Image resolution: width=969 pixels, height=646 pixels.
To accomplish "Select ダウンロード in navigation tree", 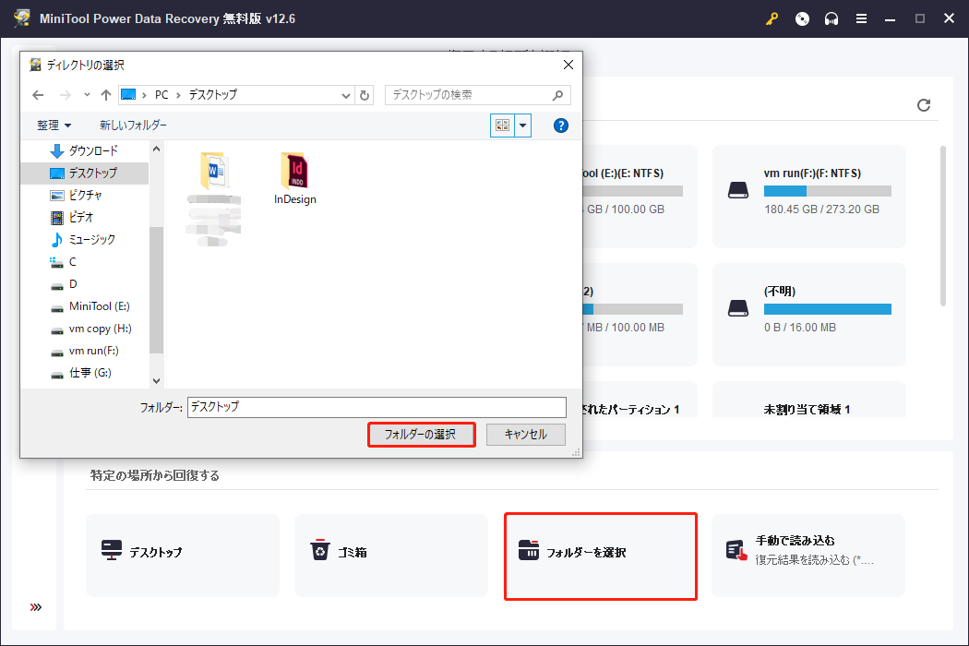I will click(x=84, y=150).
